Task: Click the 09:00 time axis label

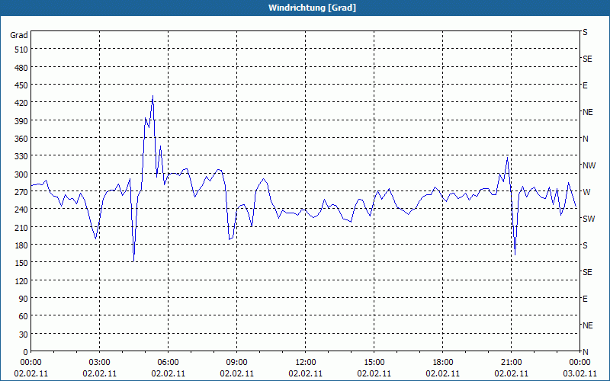Action: [236, 363]
